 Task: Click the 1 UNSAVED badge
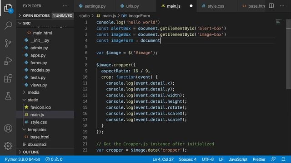(x=63, y=16)
